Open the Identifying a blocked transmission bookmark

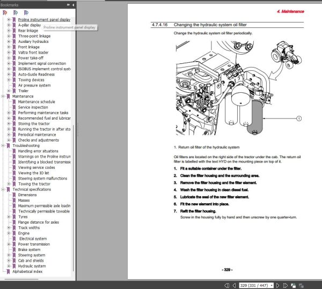(x=45, y=162)
